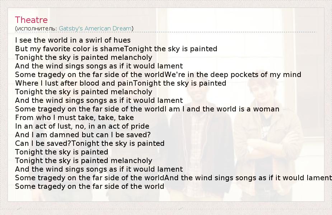Click the final lyric line of the song
This screenshot has height=215, width=332.
(89, 186)
